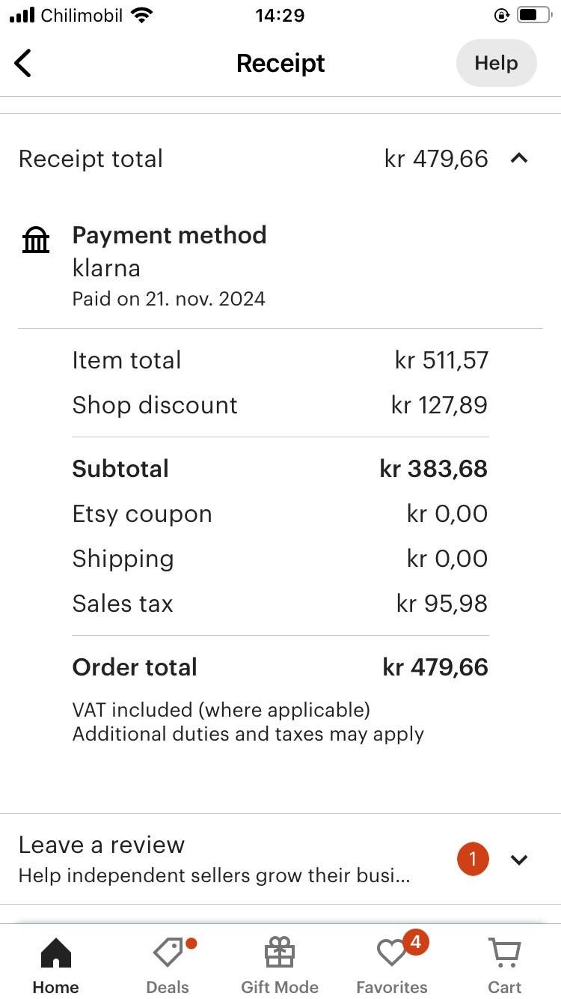561x999 pixels.
Task: Open the Help button
Action: click(496, 63)
